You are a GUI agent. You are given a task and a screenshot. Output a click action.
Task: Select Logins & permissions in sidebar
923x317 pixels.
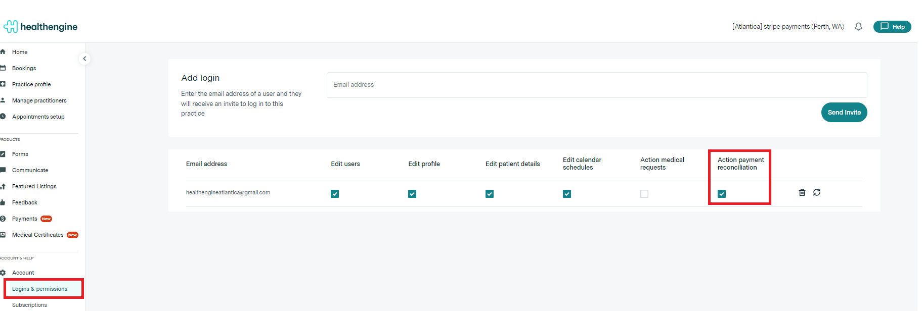39,289
